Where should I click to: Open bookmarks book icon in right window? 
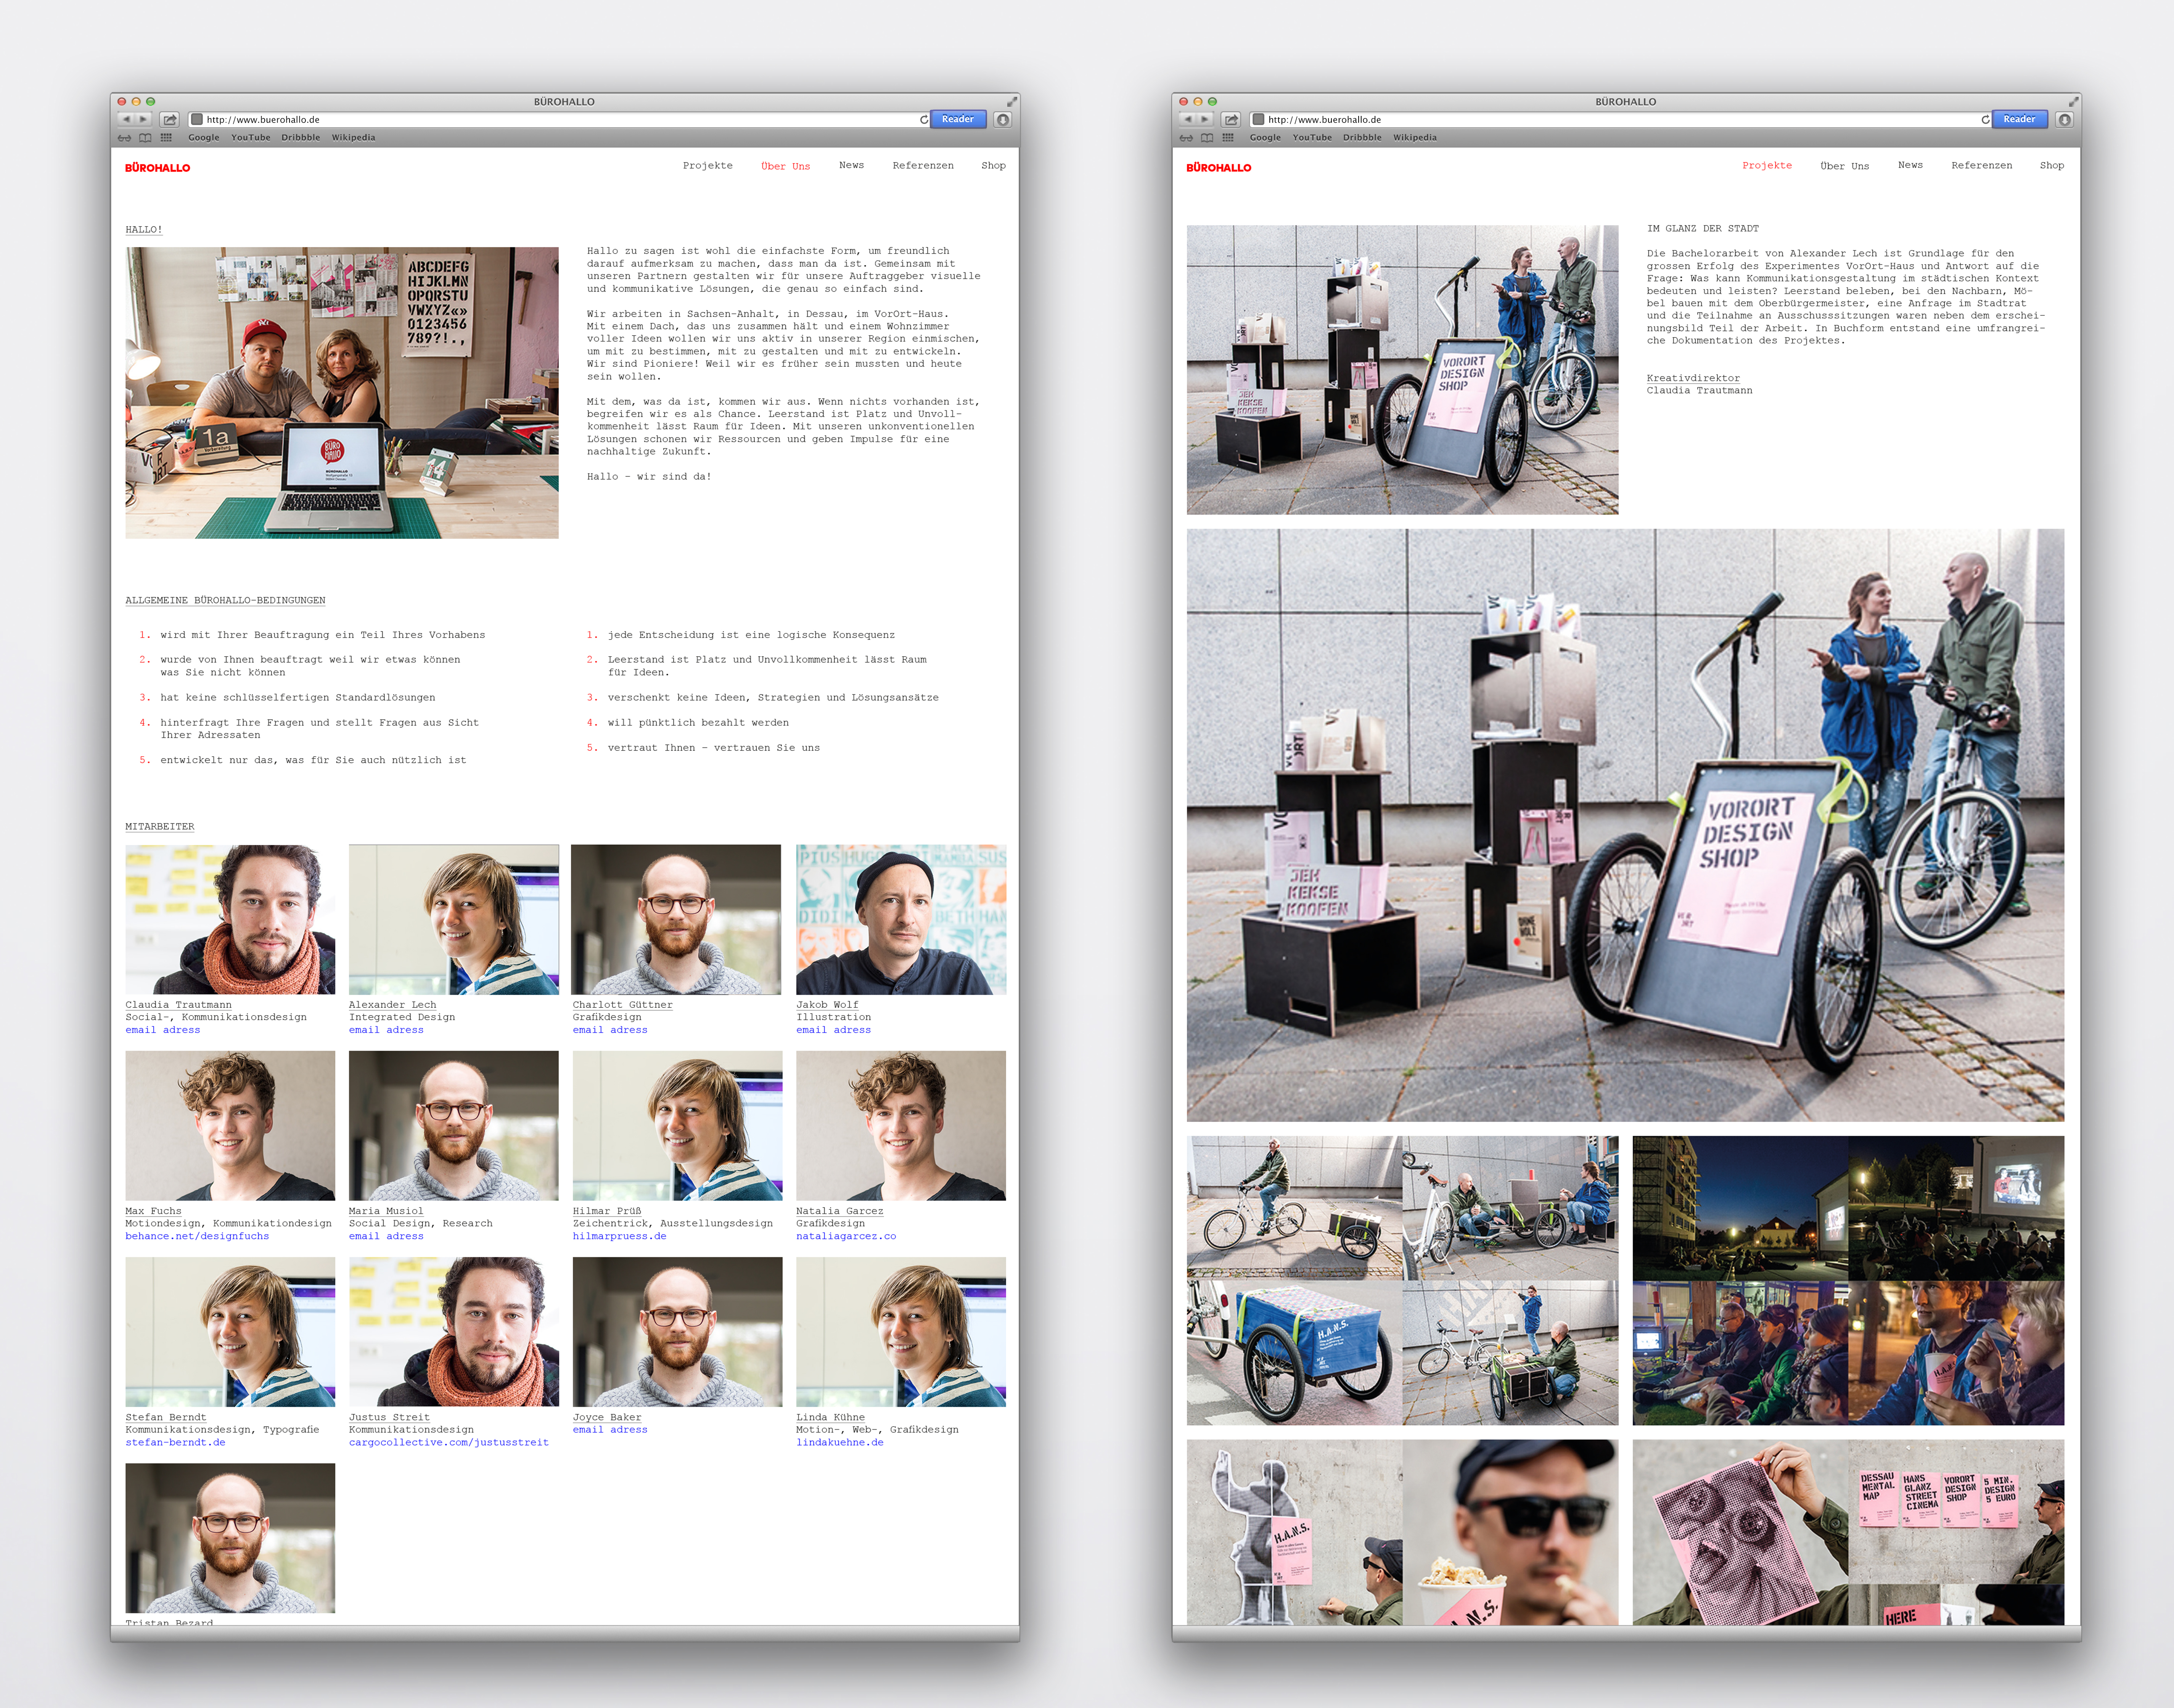coord(1207,138)
